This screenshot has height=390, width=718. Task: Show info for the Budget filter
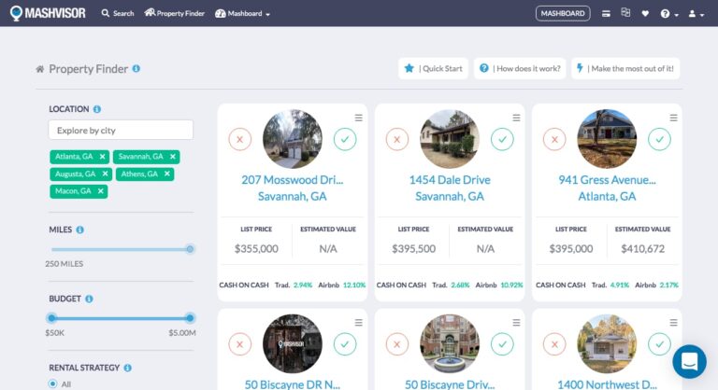click(89, 299)
